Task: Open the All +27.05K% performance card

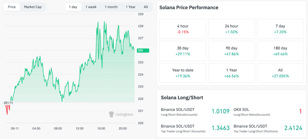Action: [280, 73]
